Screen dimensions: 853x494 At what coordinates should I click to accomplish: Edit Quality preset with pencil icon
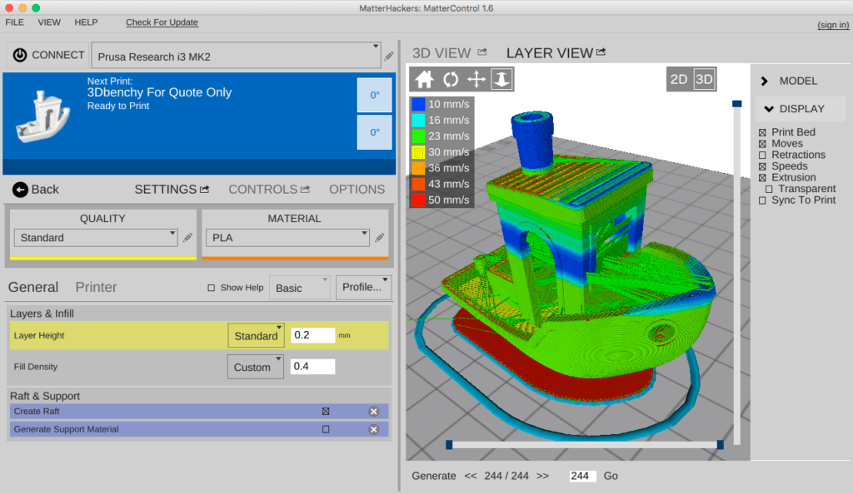click(187, 238)
